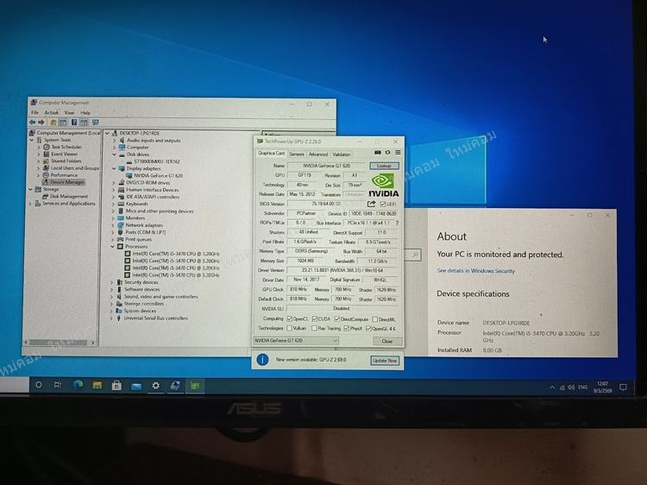Click the Up one level folder toolbar icon

click(x=53, y=123)
